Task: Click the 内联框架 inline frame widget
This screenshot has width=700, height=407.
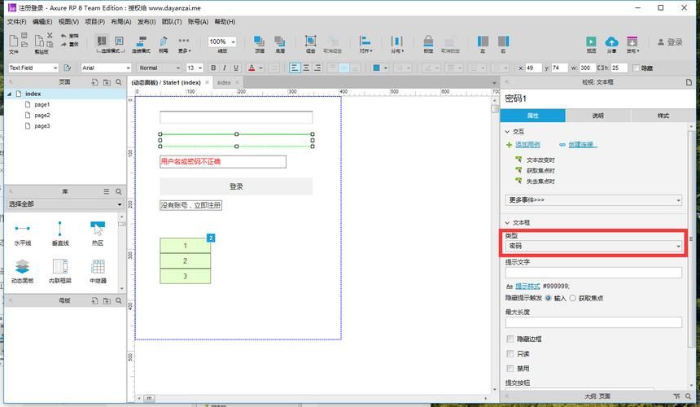Action: click(60, 271)
